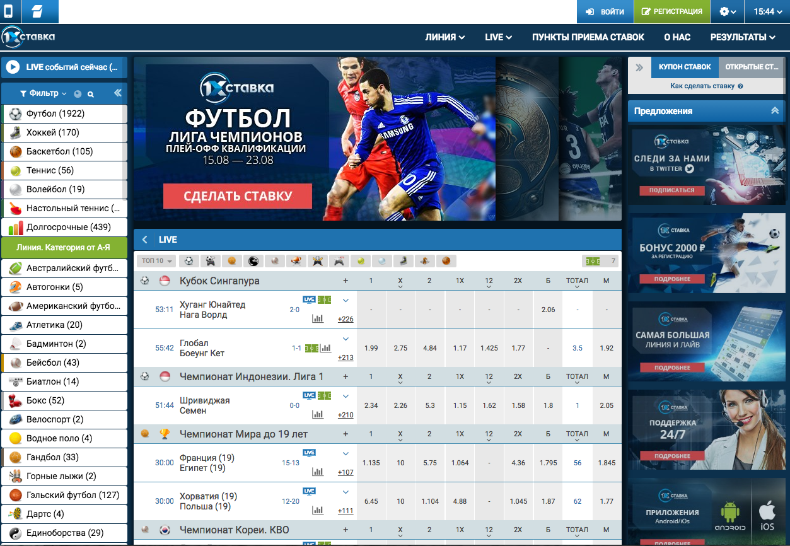Go to ПУНКТЫ ПРИЕМА СТАВОК
The height and width of the screenshot is (546, 790).
point(588,37)
